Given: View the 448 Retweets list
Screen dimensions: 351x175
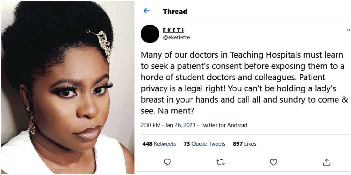Looking at the screenshot, I should [x=159, y=144].
